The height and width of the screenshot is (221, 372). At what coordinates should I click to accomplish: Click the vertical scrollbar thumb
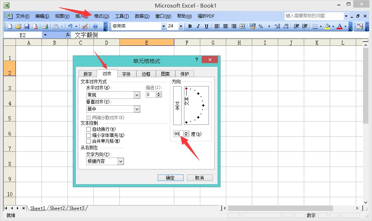366,85
